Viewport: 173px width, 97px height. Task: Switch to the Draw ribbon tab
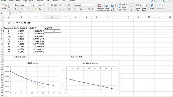[18, 1]
